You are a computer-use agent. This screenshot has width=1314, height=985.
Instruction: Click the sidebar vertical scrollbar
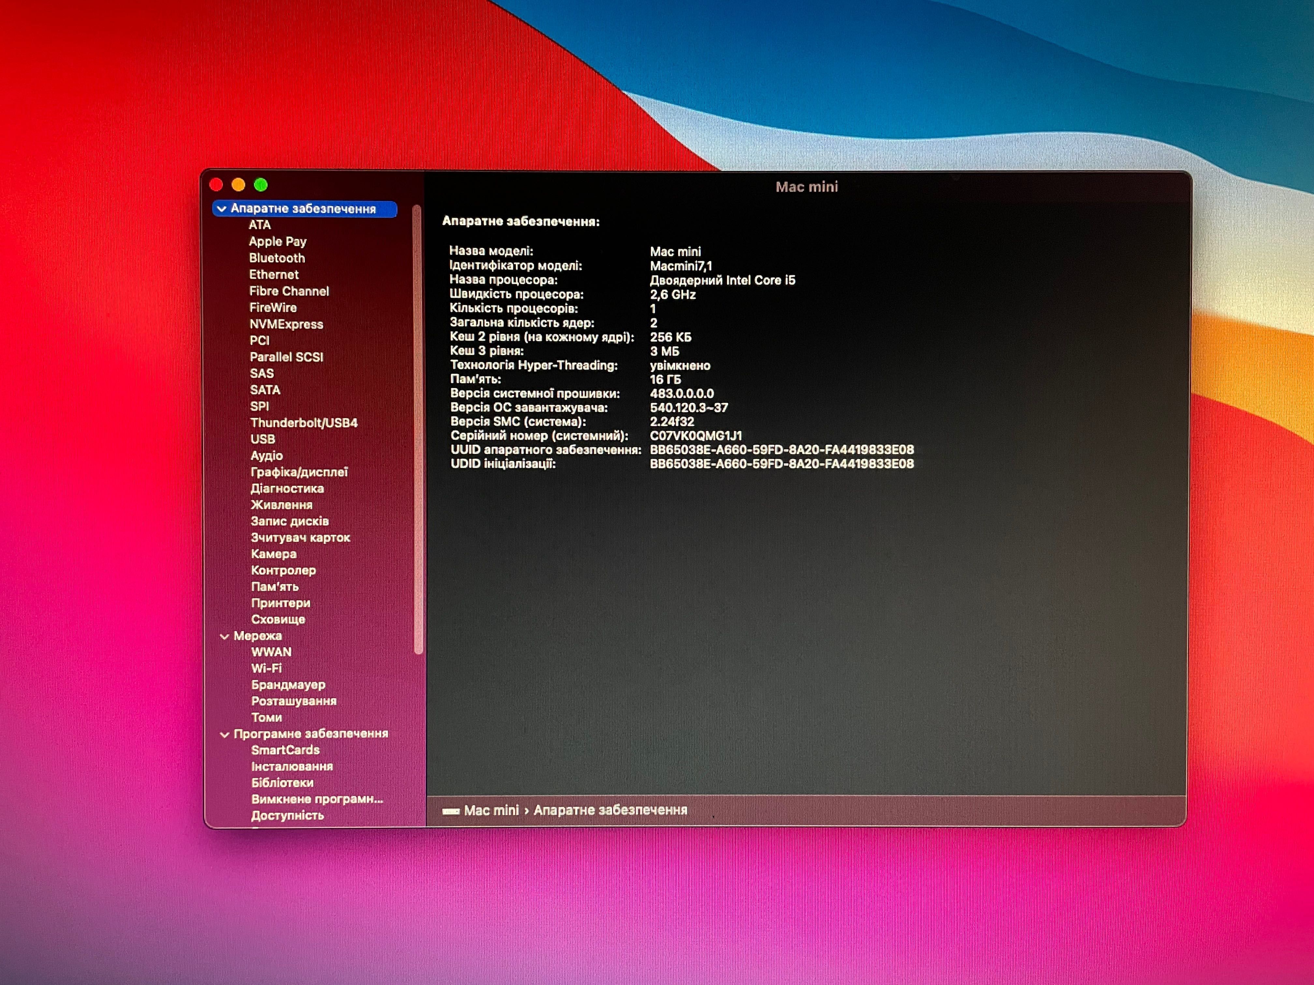417,430
